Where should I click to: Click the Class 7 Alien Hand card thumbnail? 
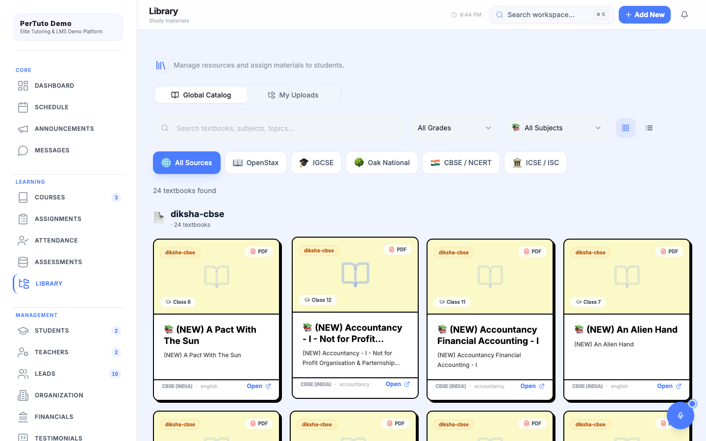click(x=627, y=277)
